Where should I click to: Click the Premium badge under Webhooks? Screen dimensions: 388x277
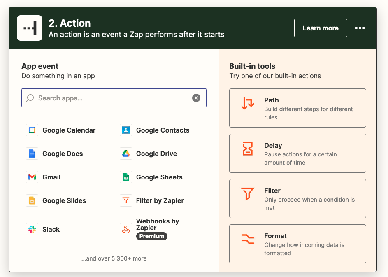pyautogui.click(x=152, y=236)
